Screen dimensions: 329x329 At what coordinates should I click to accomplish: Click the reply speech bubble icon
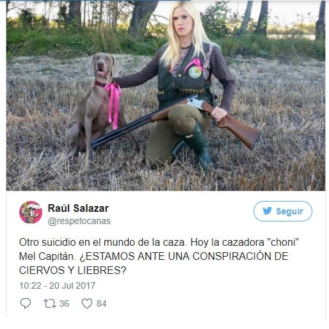(26, 303)
